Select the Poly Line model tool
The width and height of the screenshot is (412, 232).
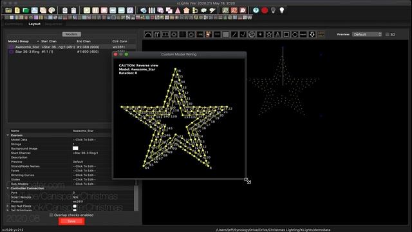coord(243,34)
